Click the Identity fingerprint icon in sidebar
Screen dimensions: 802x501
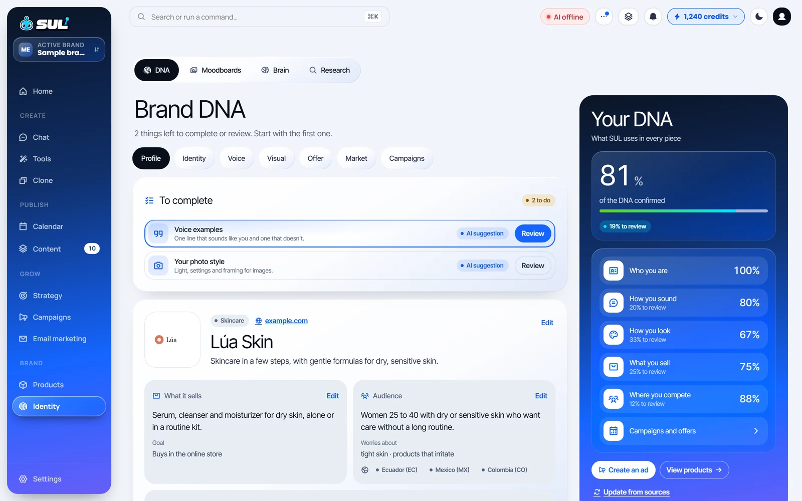(23, 406)
